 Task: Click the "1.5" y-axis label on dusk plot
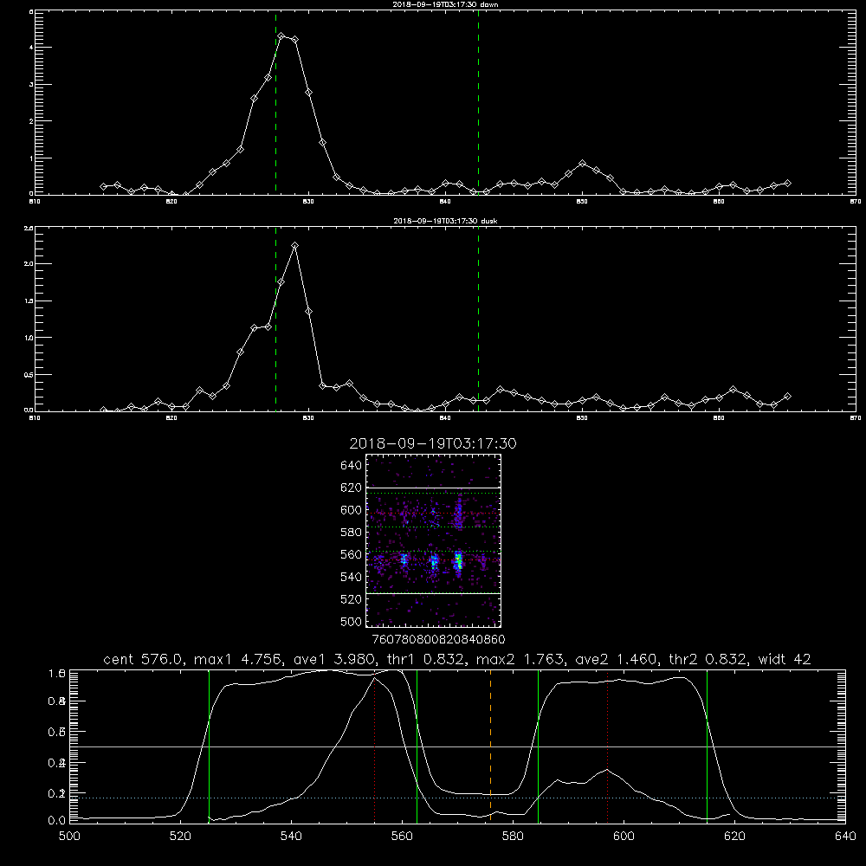[x=29, y=301]
